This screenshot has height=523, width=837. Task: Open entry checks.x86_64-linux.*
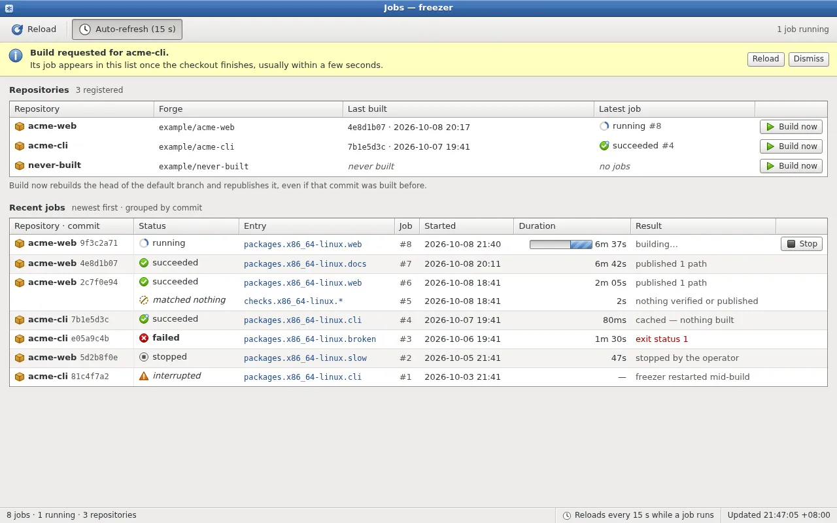(294, 301)
